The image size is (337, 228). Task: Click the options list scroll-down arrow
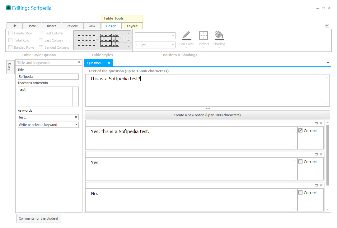tap(328, 209)
